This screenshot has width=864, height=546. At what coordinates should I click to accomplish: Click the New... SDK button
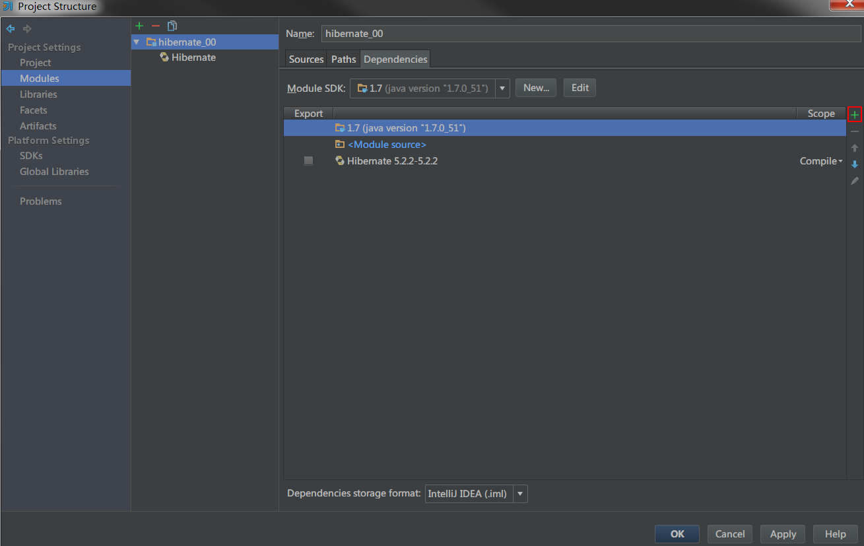[536, 88]
